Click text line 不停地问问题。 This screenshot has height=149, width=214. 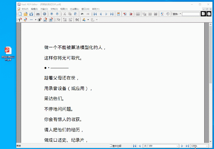tap(59, 109)
